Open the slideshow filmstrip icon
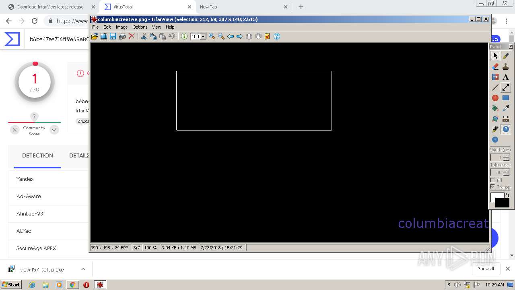The height and width of the screenshot is (290, 515). [x=104, y=36]
